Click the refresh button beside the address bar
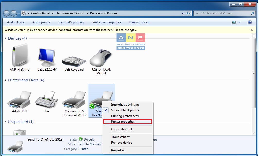 click(x=188, y=13)
